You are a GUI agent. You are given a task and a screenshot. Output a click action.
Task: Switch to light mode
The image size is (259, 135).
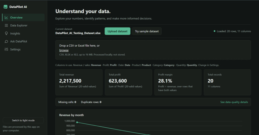coord(23,120)
